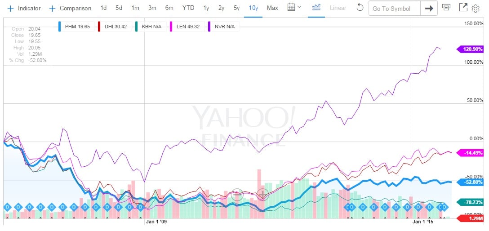Image resolution: width=489 pixels, height=231 pixels.
Task: Select the YTD range tab
Action: click(x=188, y=8)
